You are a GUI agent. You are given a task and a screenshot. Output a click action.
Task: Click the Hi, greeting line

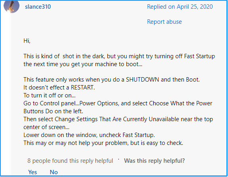pyautogui.click(x=27, y=41)
